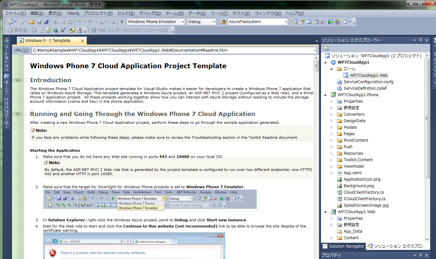
Task: Click the Save All icon in toolbar
Action: 46,22
